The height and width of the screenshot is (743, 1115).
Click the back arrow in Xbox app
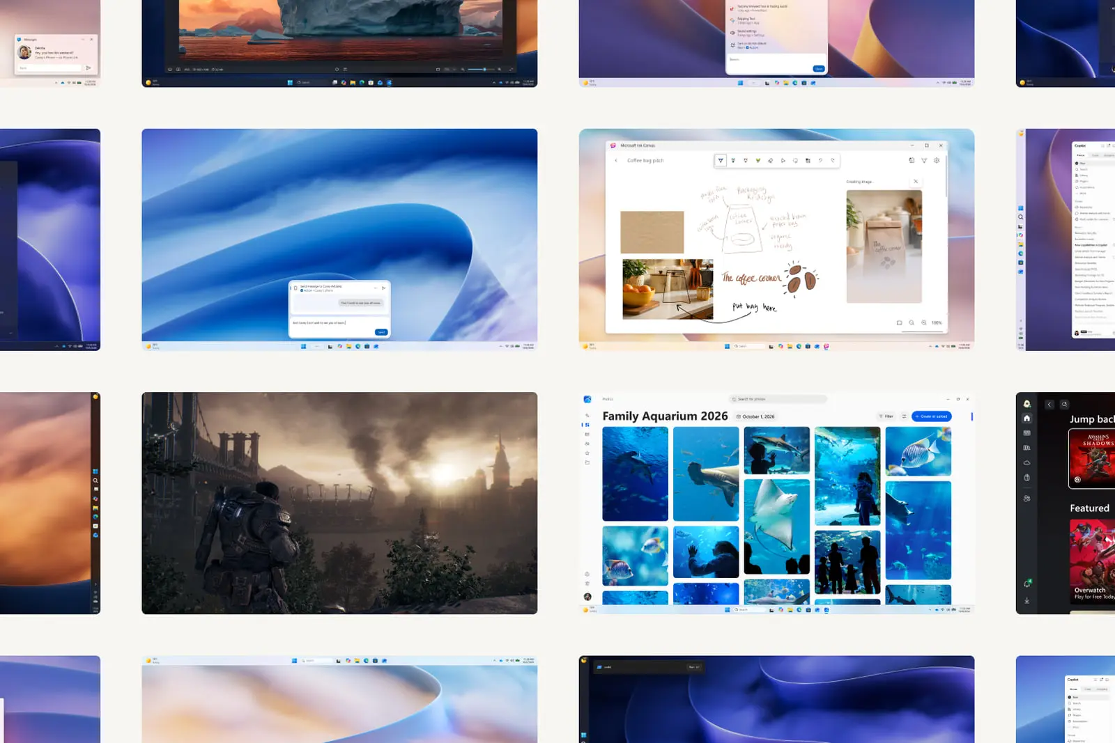coord(1049,404)
